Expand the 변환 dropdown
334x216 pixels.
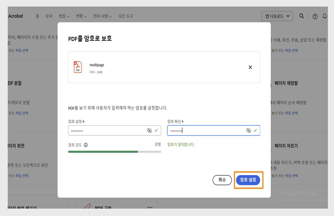coord(81,16)
